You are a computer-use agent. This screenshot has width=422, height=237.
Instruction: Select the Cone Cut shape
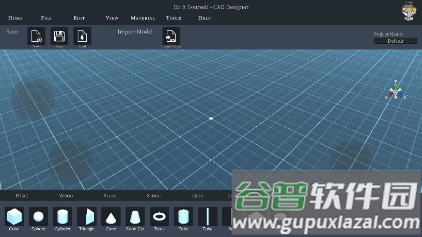point(135,216)
